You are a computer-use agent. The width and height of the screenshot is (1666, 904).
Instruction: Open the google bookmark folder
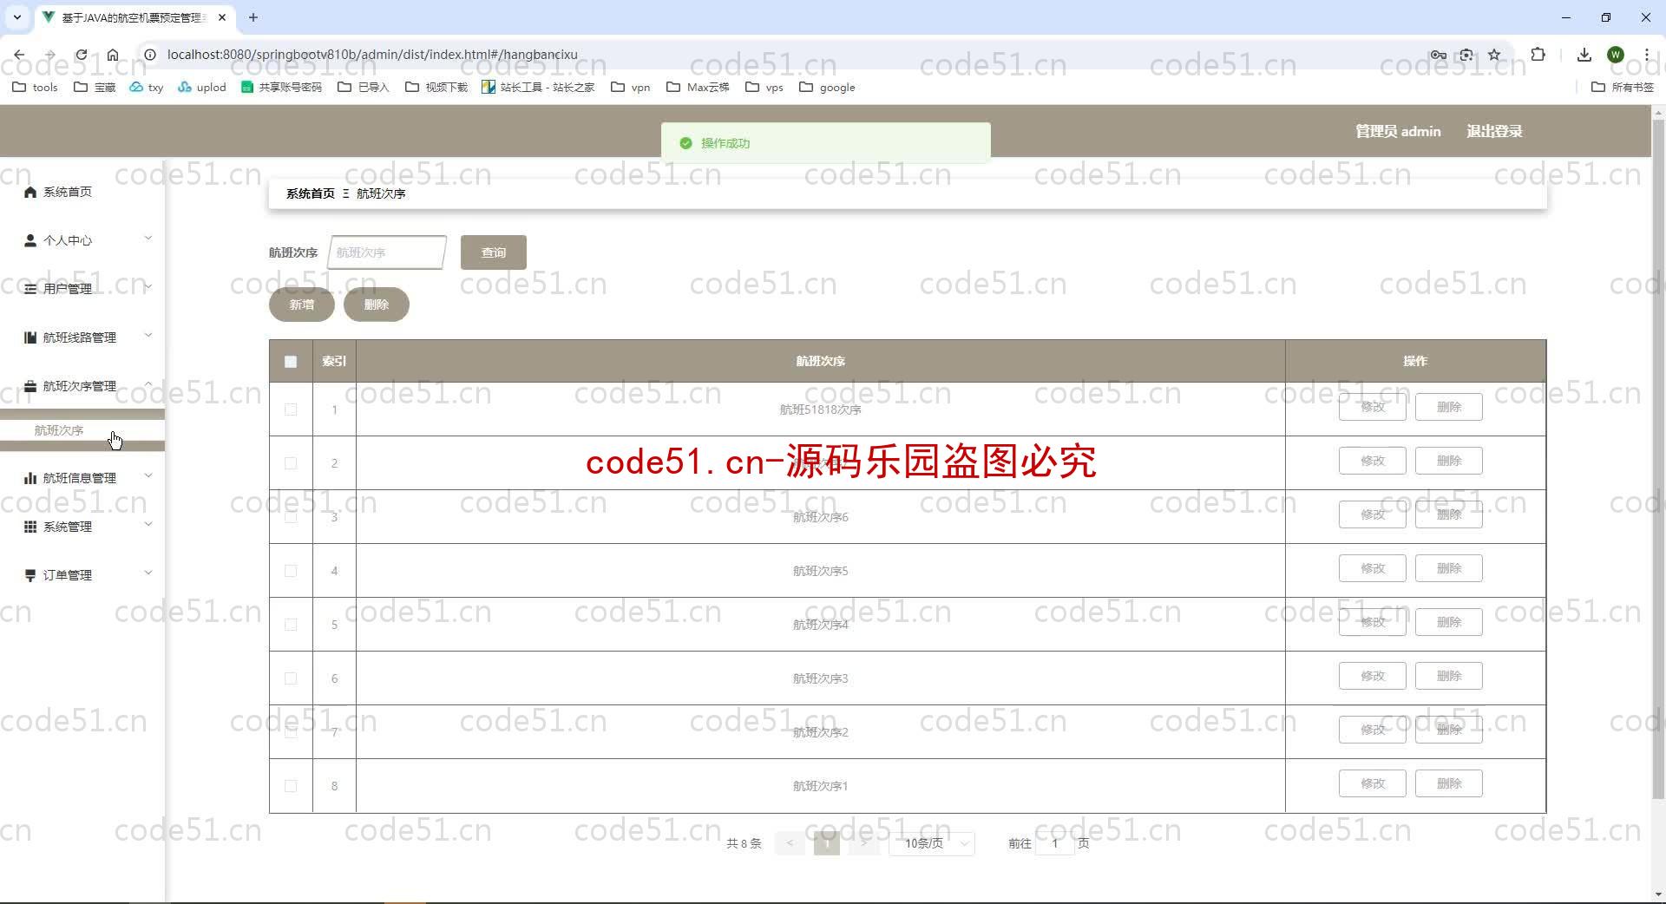tap(827, 87)
